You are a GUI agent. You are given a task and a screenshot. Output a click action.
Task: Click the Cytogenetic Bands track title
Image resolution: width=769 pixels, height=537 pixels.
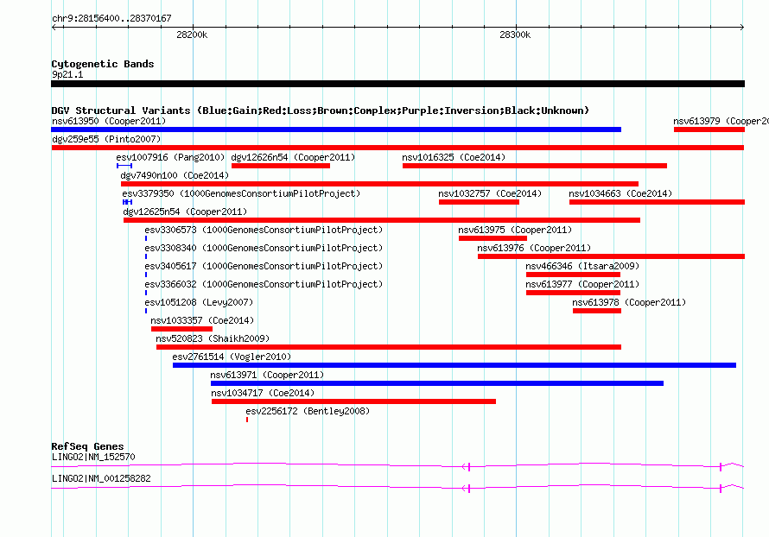tap(103, 64)
